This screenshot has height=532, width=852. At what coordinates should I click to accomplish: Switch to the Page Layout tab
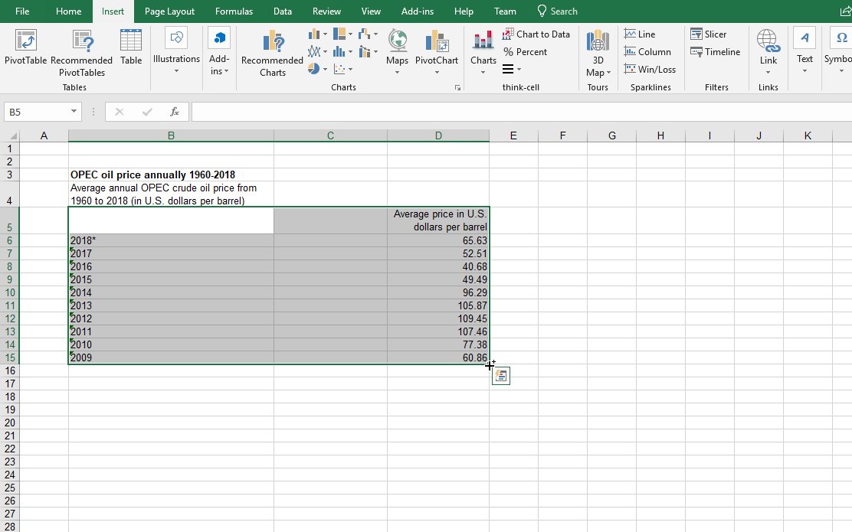pyautogui.click(x=169, y=11)
